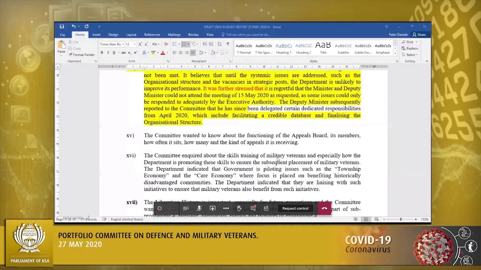Image resolution: width=481 pixels, height=270 pixels.
Task: Open the font name dropdown
Action: point(123,44)
